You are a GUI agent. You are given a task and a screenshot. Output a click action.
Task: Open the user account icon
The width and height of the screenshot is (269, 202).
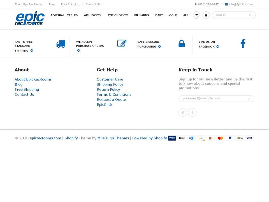pos(206,15)
